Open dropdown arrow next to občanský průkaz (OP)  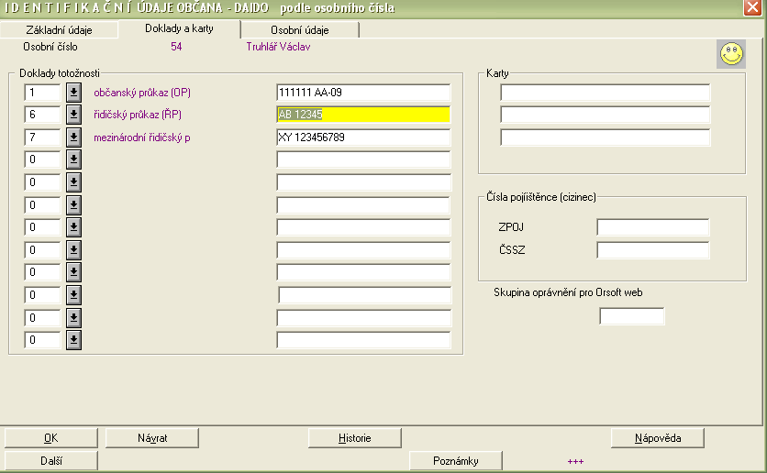74,92
